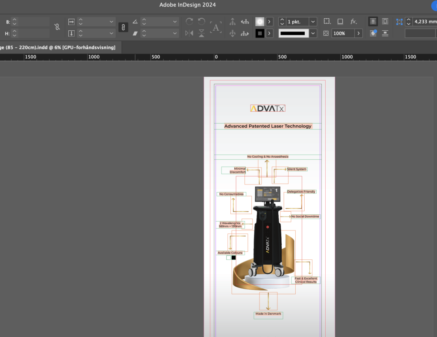Open the stroke type dropdown
437x337 pixels.
[313, 33]
